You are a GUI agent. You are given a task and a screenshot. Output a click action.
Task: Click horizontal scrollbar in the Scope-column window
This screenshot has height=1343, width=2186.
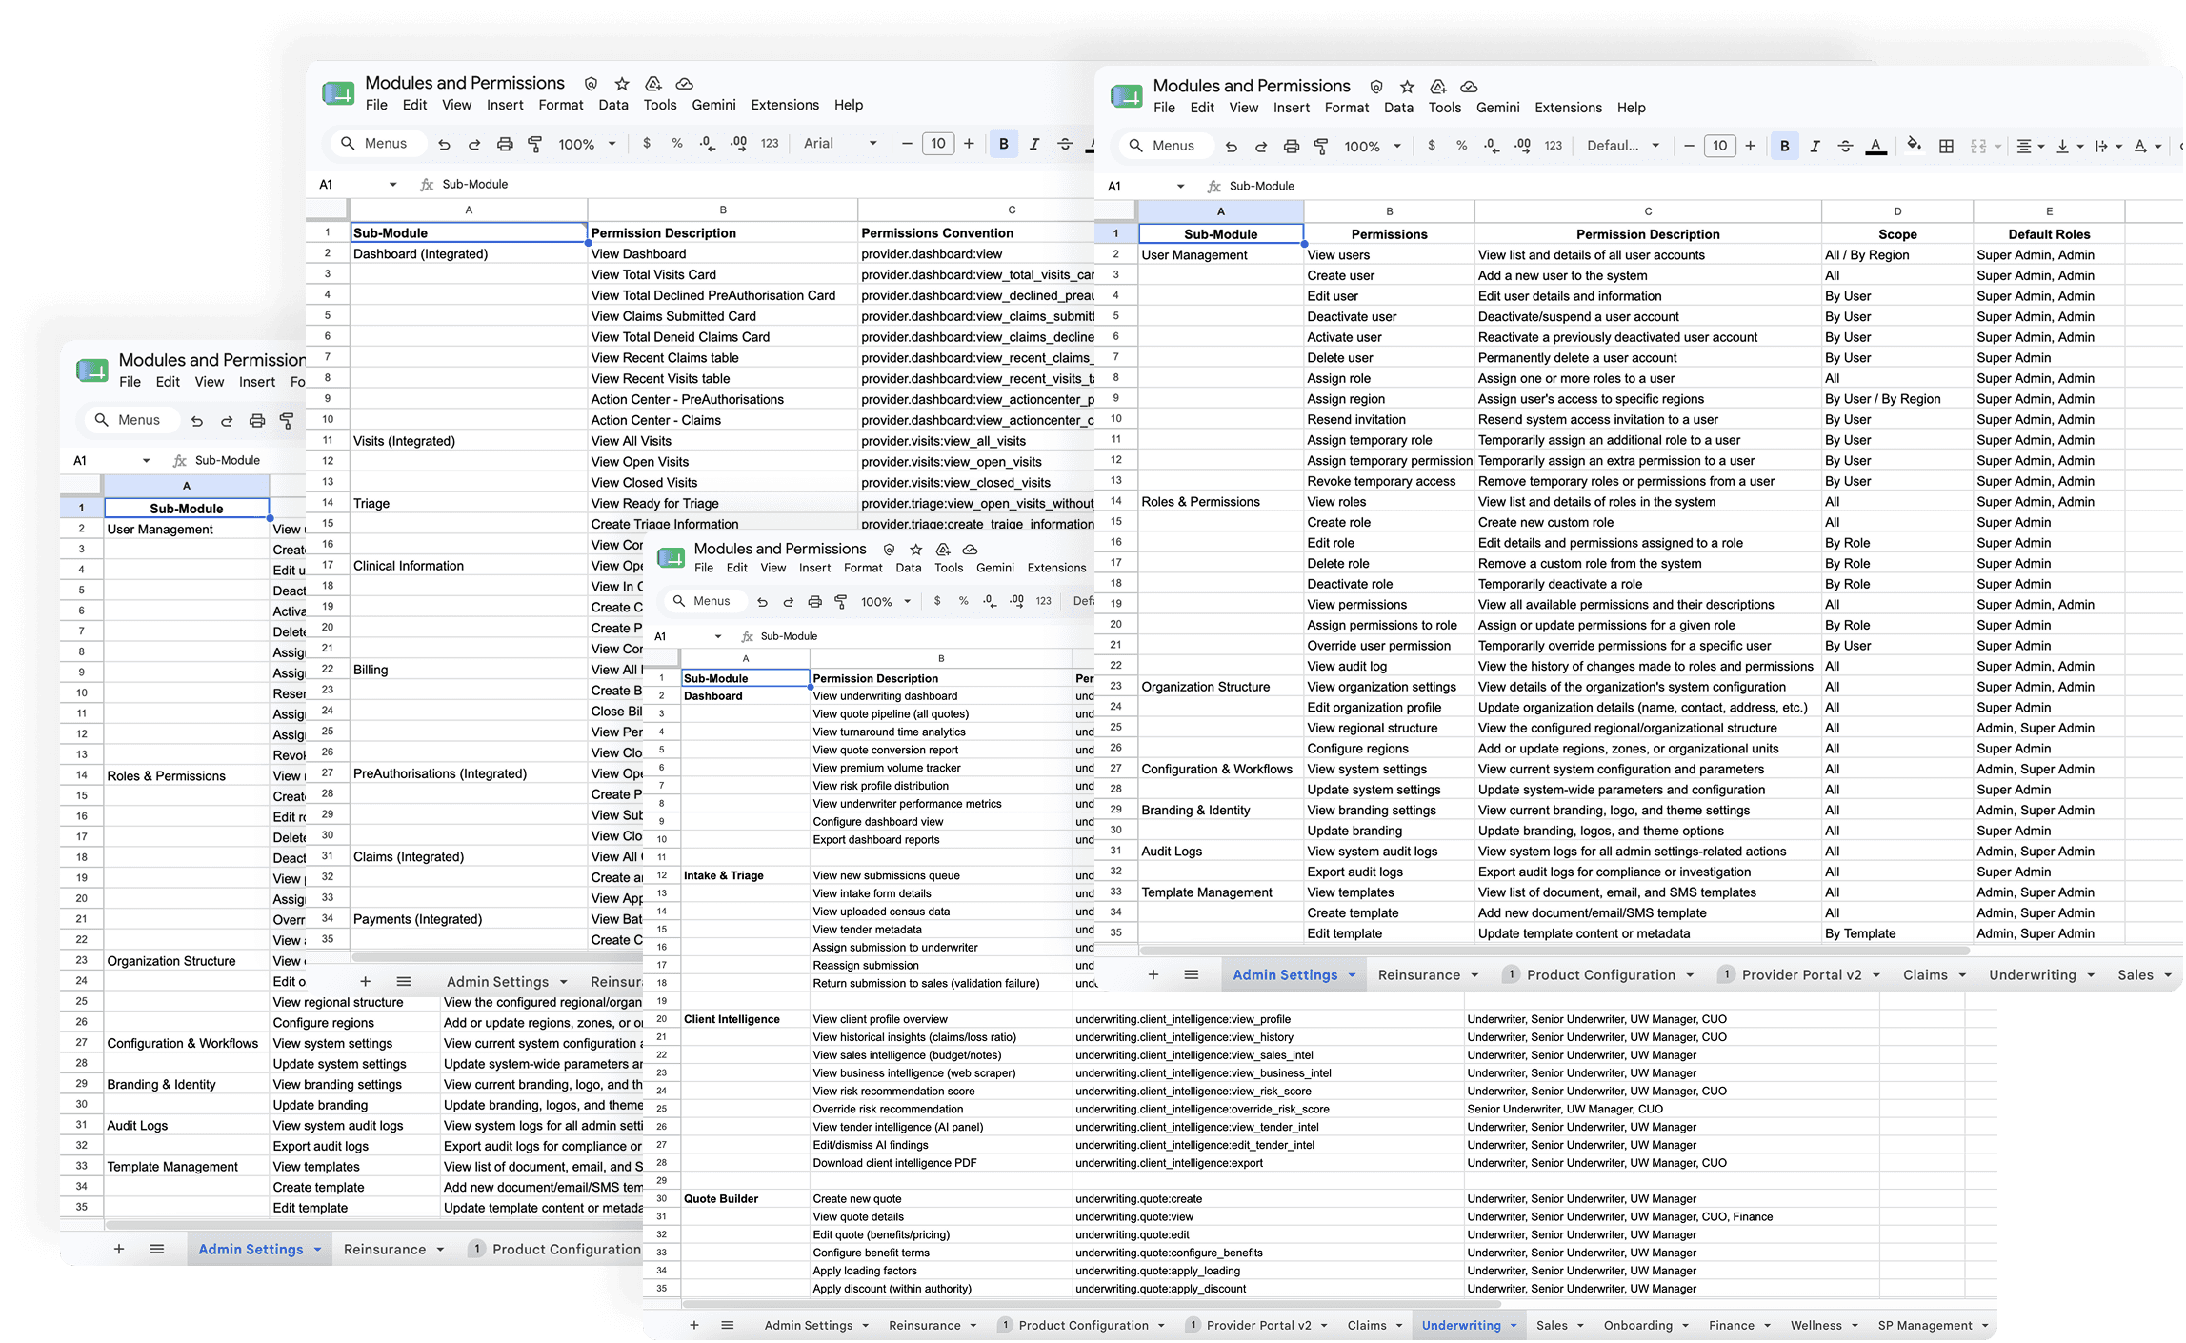1554,952
